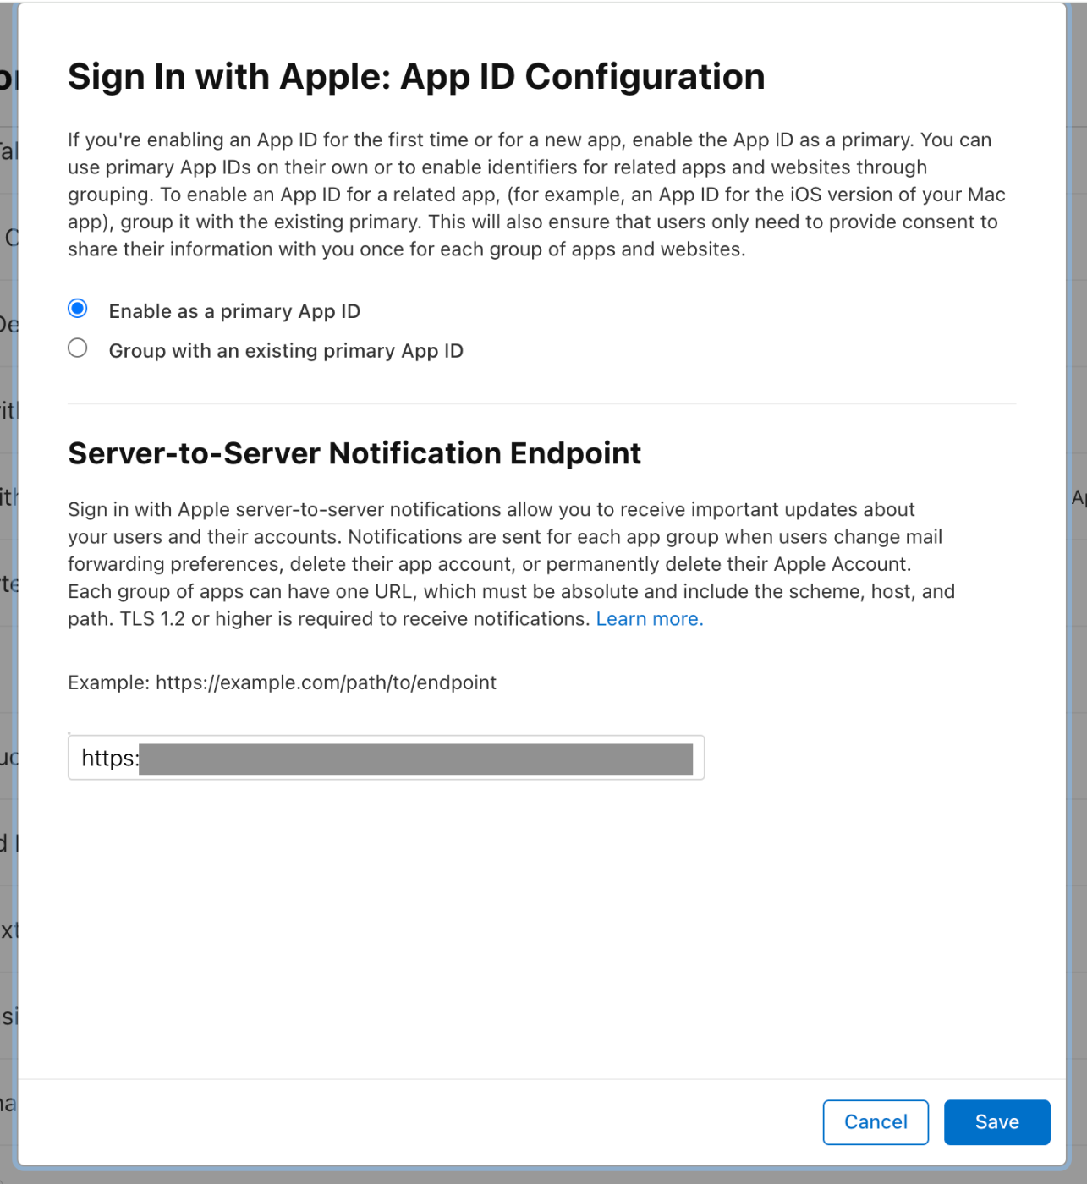1087x1184 pixels.
Task: Click the notification endpoint URL field
Action: [386, 758]
